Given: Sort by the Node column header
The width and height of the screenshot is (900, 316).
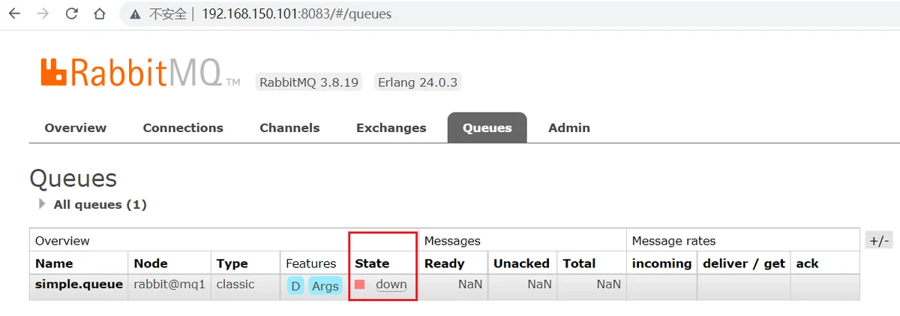Looking at the screenshot, I should coord(151,263).
